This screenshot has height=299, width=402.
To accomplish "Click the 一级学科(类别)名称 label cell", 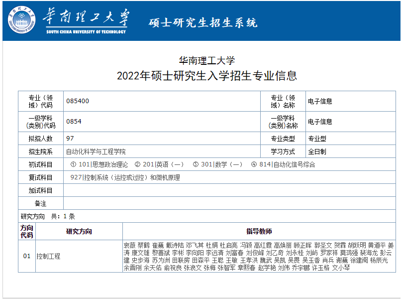I will pos(283,122).
